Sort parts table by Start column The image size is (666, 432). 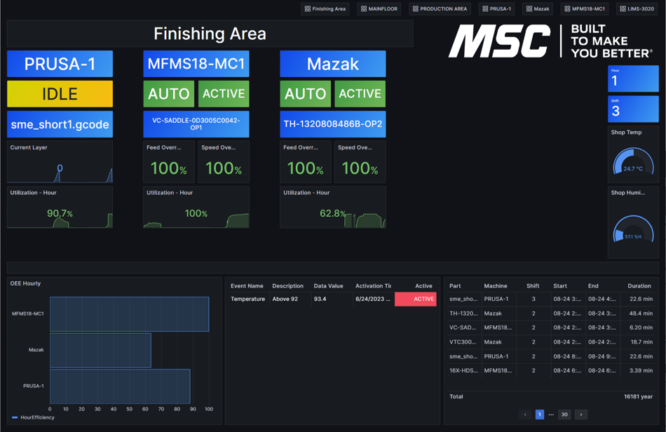(x=560, y=286)
